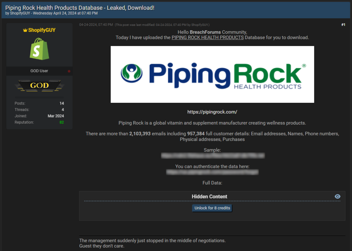This screenshot has width=352, height=251.
Task: Open the PIPING ROCK HEALTH PRODUCTS link
Action: click(x=208, y=37)
